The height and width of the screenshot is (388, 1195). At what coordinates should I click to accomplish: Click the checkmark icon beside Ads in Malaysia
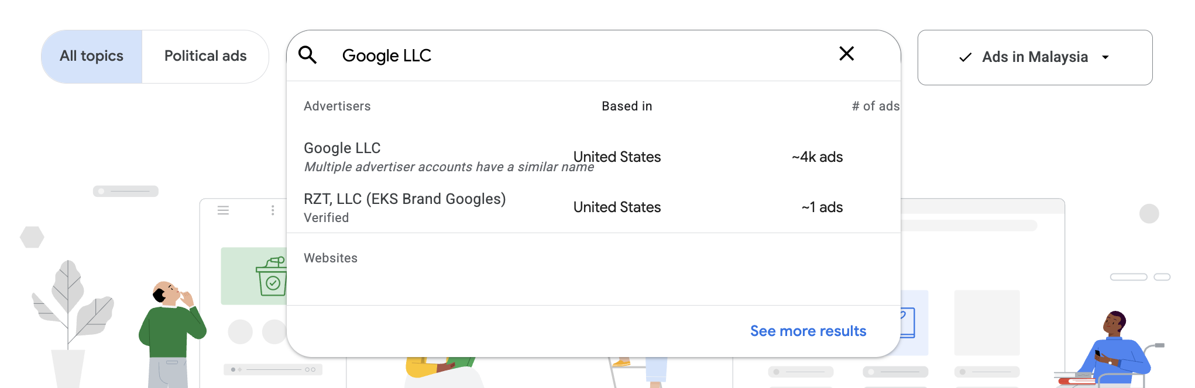(x=966, y=57)
